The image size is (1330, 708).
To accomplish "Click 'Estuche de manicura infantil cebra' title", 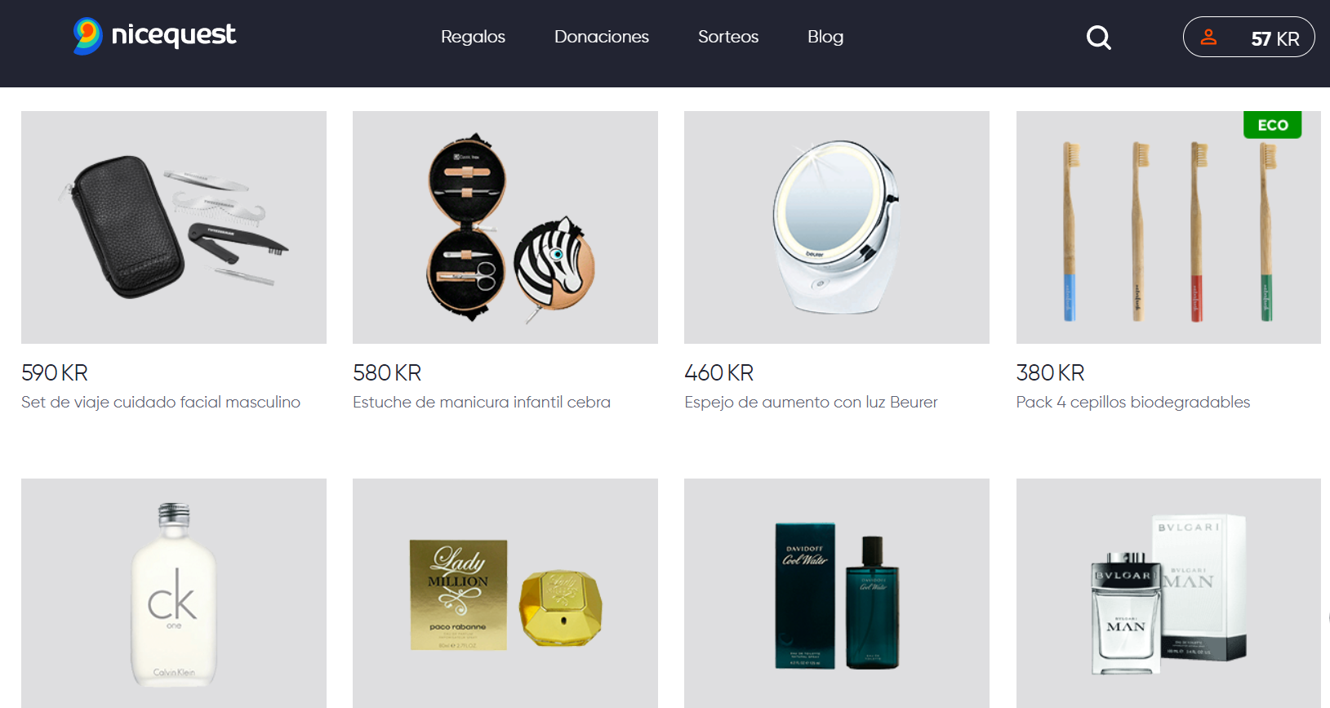I will tap(482, 402).
